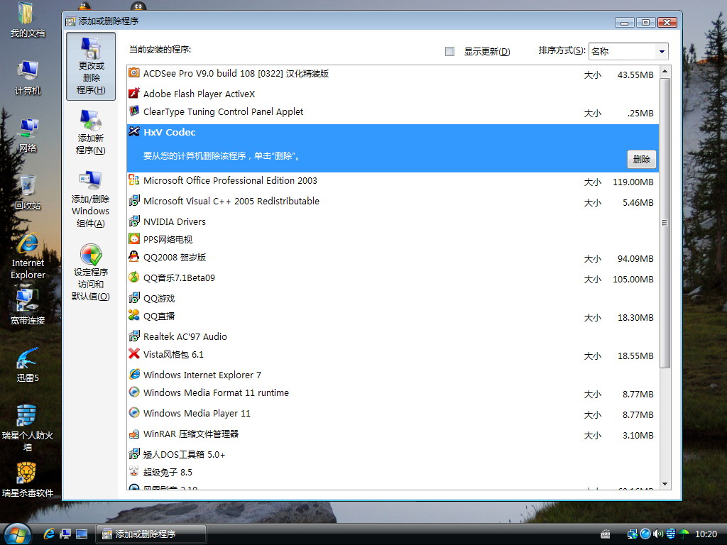Switch to 更改或删除程序 sidebar tab
Viewport: 727px width, 545px height.
point(91,66)
